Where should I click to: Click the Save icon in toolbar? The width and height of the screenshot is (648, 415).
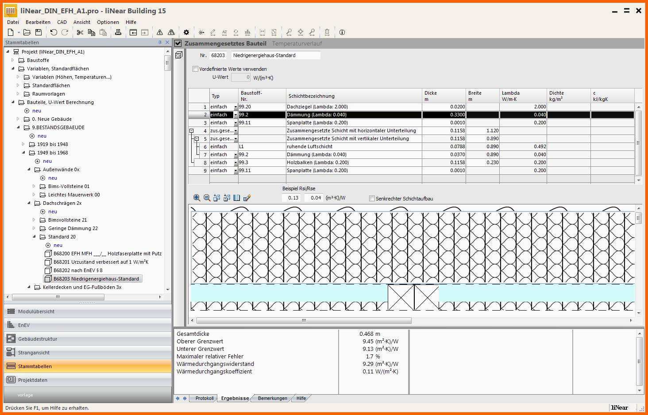(39, 32)
